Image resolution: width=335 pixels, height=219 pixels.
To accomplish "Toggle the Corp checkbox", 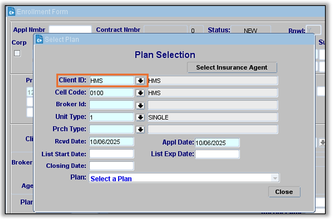I will coord(17,53).
